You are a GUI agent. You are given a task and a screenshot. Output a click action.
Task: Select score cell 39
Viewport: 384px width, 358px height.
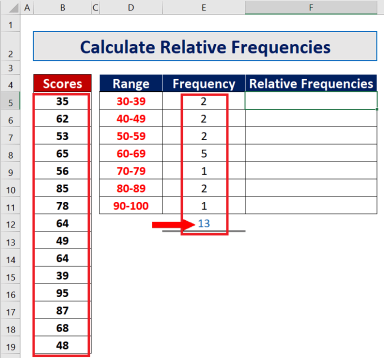(x=62, y=275)
